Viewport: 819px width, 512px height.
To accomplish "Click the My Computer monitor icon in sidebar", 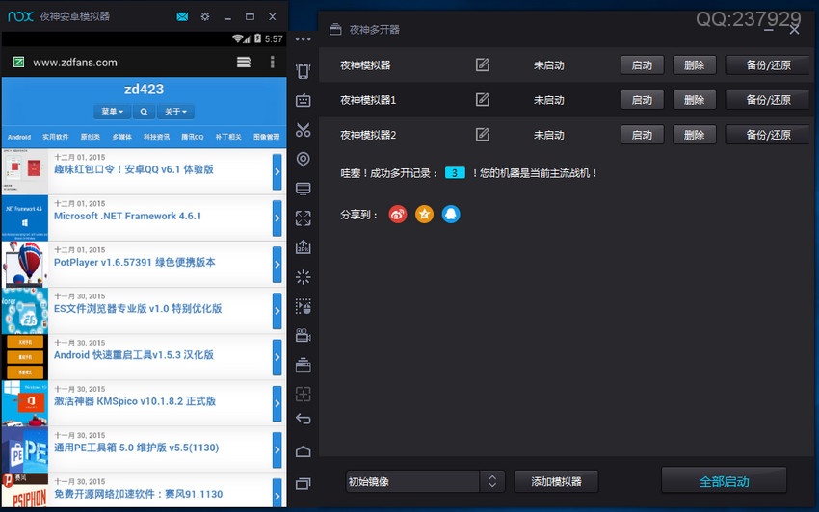I will pyautogui.click(x=303, y=189).
